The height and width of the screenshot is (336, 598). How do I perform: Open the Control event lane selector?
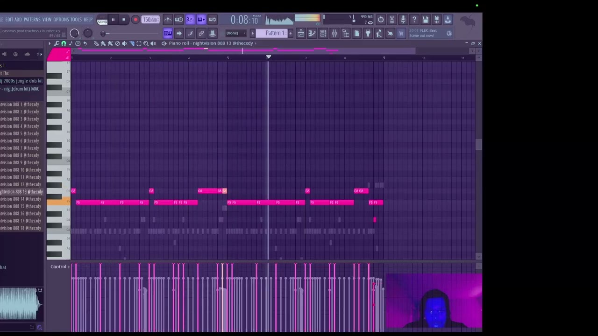pos(60,267)
